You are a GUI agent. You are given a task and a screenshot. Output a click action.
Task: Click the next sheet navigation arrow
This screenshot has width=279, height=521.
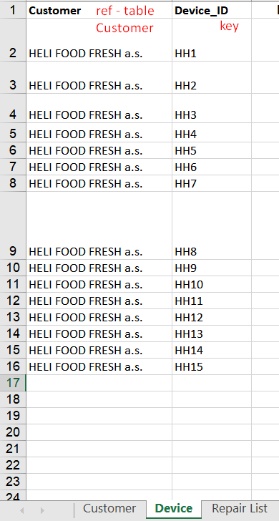tap(42, 510)
